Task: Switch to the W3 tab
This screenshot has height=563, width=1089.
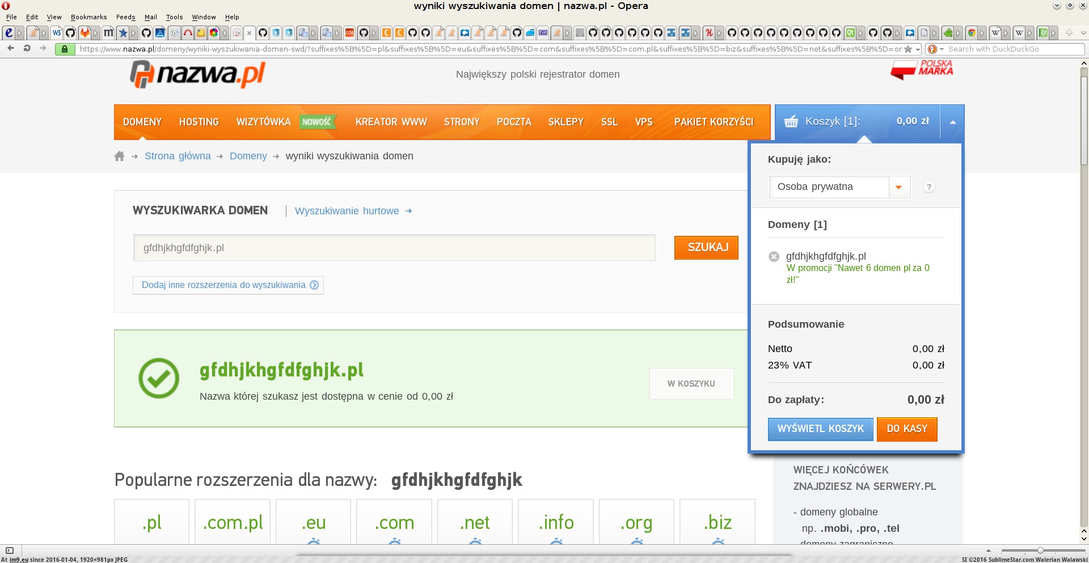Action: [57, 33]
